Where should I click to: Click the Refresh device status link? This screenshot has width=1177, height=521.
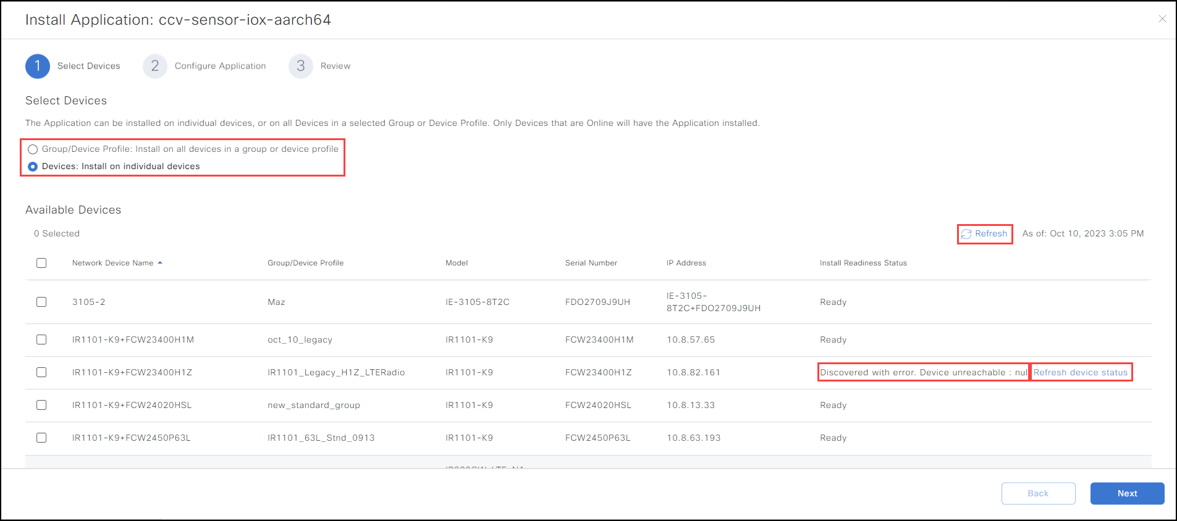[1081, 372]
